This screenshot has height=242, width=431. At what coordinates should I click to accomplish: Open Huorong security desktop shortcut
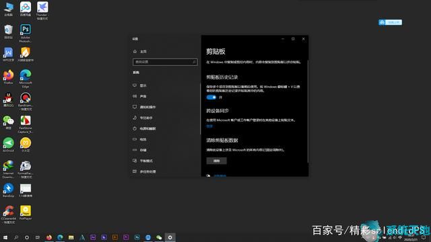26,54
